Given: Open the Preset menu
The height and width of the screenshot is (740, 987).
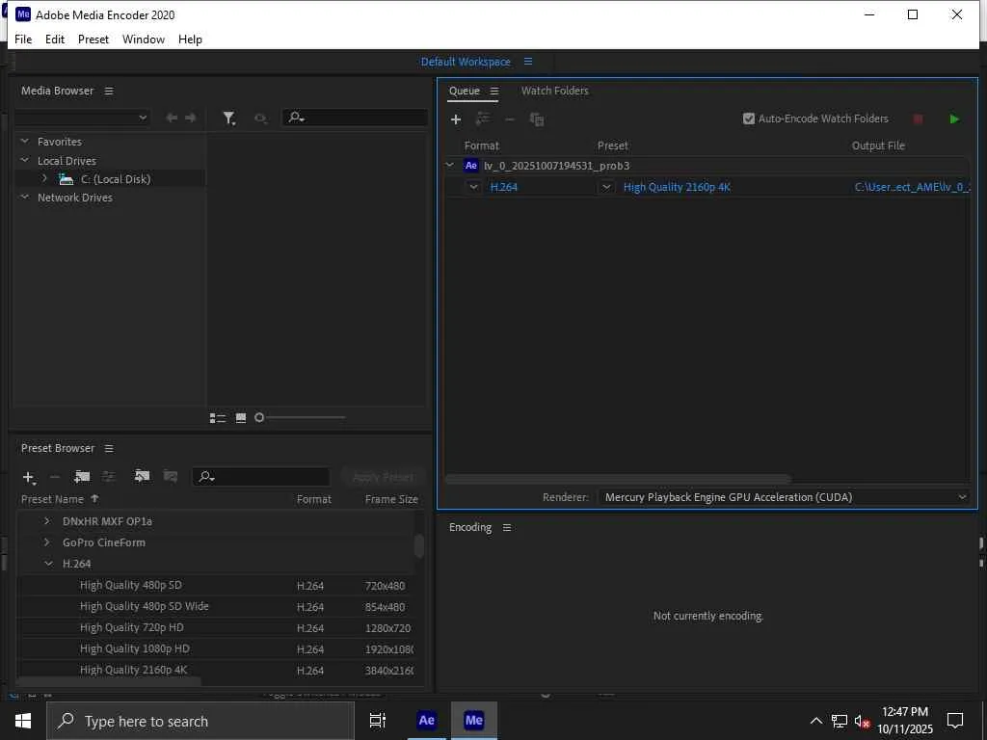Looking at the screenshot, I should click(93, 39).
